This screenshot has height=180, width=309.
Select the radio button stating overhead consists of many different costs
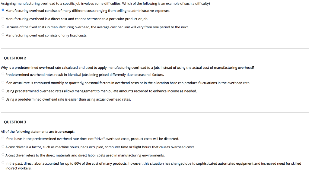tap(3, 11)
